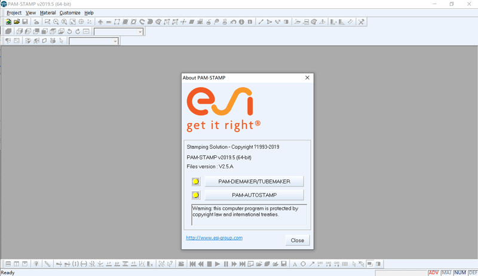The width and height of the screenshot is (478, 276).
Task: Click the light bulb icon in bottom toolbar
Action: [x=36, y=264]
